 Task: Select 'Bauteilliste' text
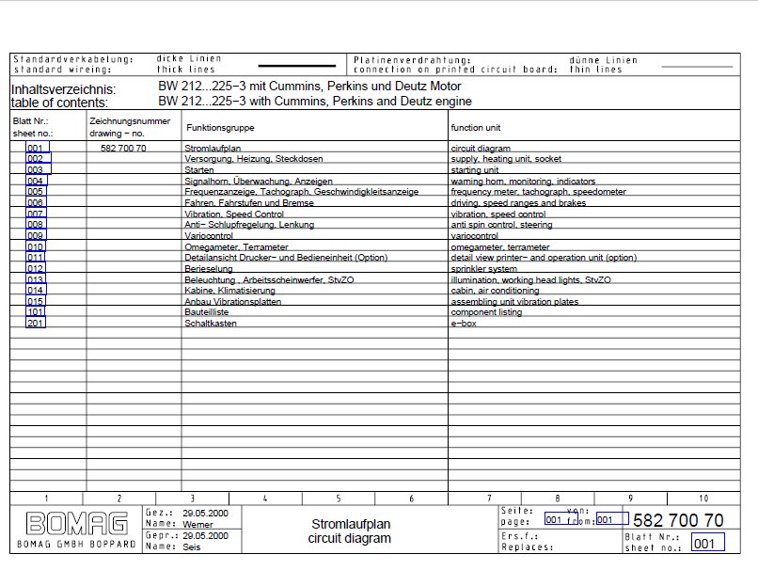206,312
